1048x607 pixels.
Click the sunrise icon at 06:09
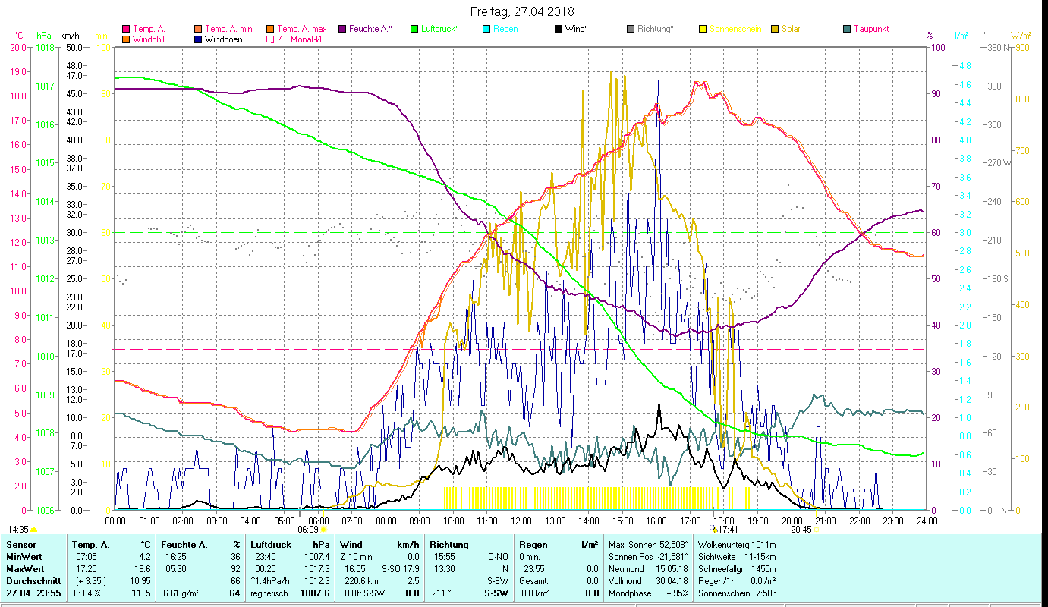(x=324, y=530)
